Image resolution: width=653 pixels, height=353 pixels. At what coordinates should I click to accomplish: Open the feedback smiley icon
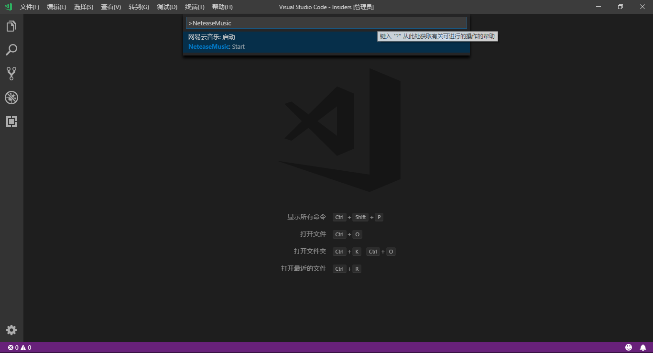(x=629, y=347)
